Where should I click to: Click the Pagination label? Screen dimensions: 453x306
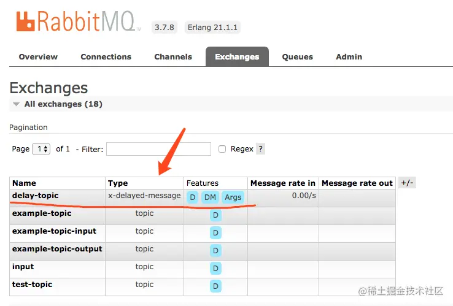pos(28,128)
